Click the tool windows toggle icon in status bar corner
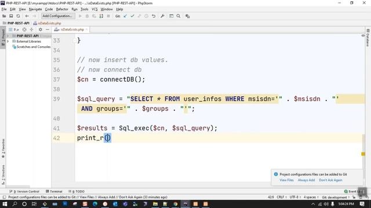This screenshot has width=371, height=208. click(x=4, y=197)
